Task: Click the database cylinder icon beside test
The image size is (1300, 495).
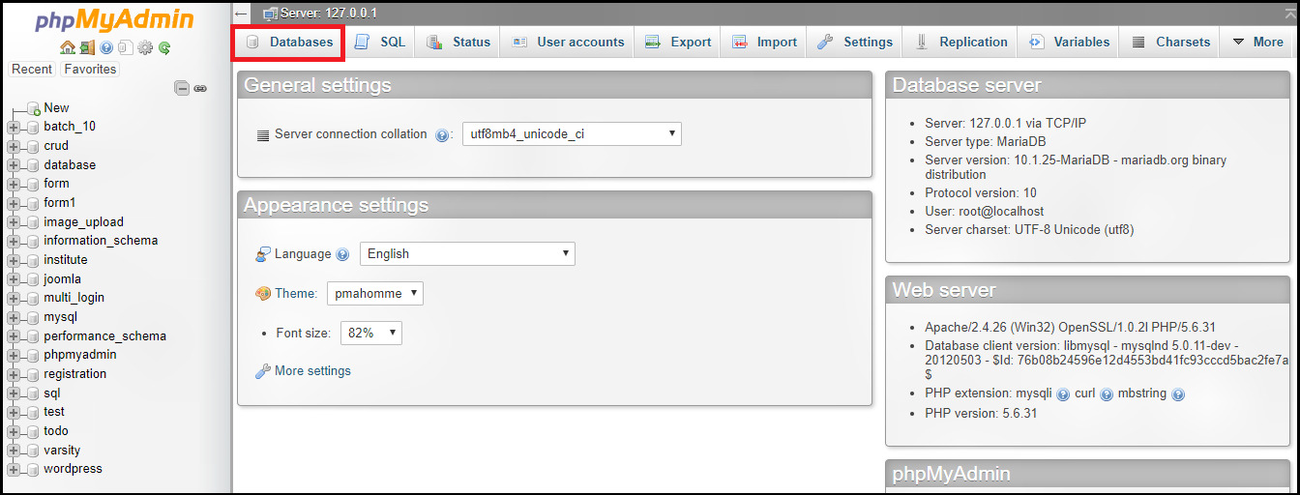Action: tap(34, 413)
